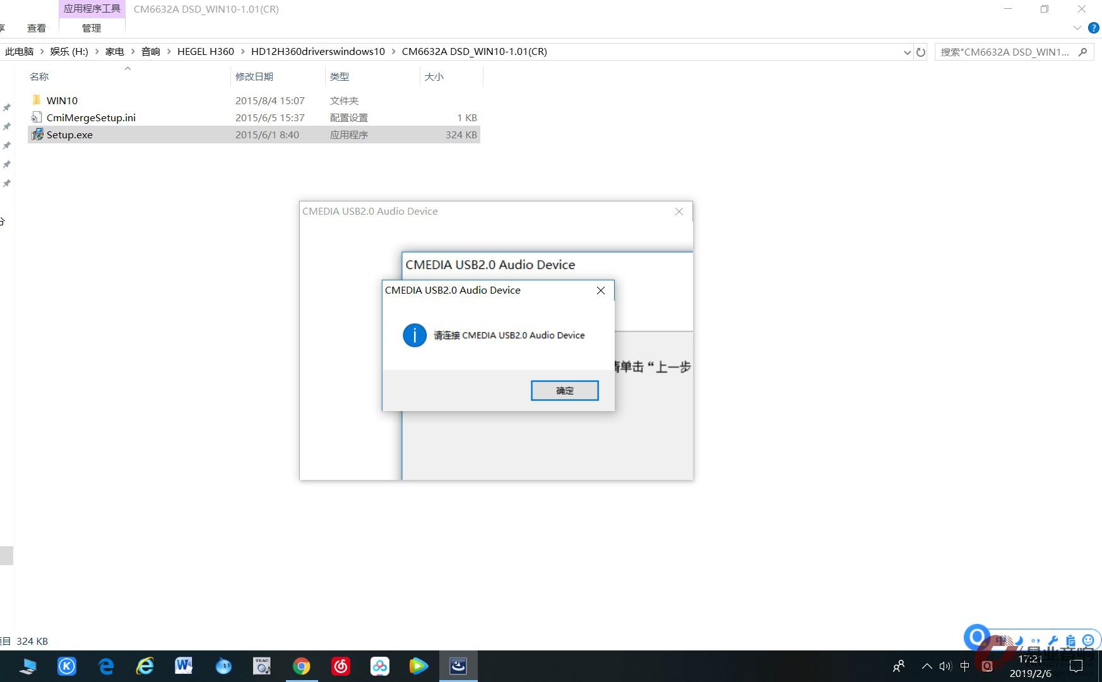Open the 管理 ribbon tab

click(92, 28)
